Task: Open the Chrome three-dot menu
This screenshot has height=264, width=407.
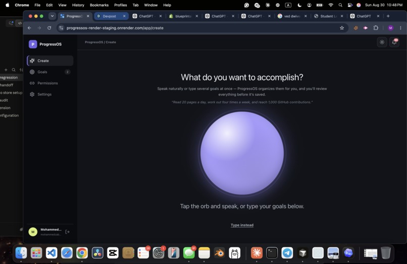Action: coord(400,28)
